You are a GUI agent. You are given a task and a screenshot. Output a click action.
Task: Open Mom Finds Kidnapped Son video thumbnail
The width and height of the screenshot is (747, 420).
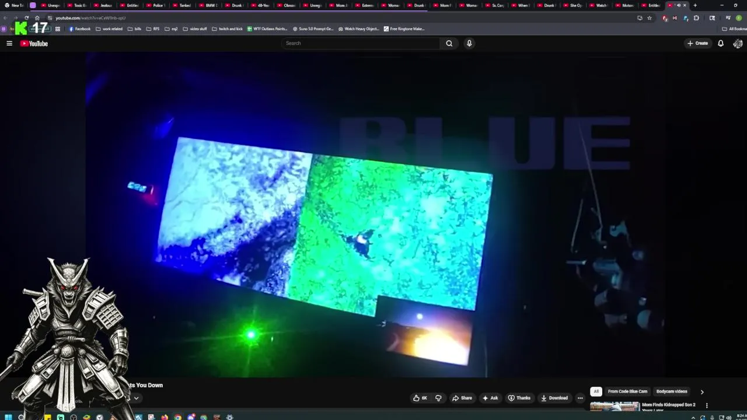615,407
